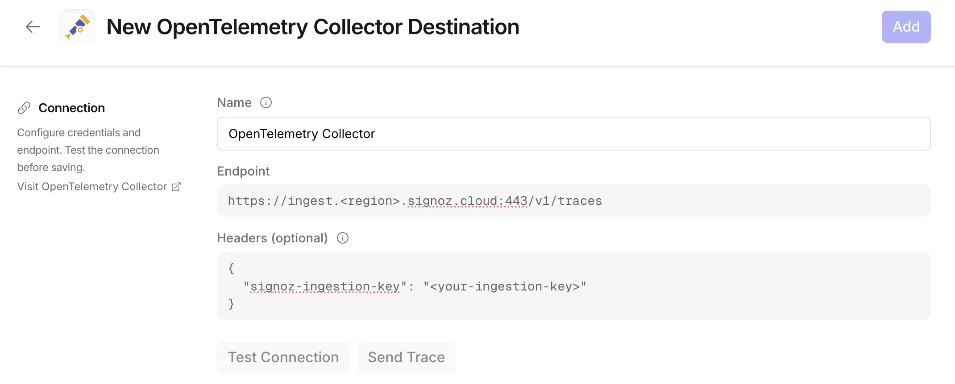Click the Name field label
Screen dimensions: 955x384
pos(234,103)
